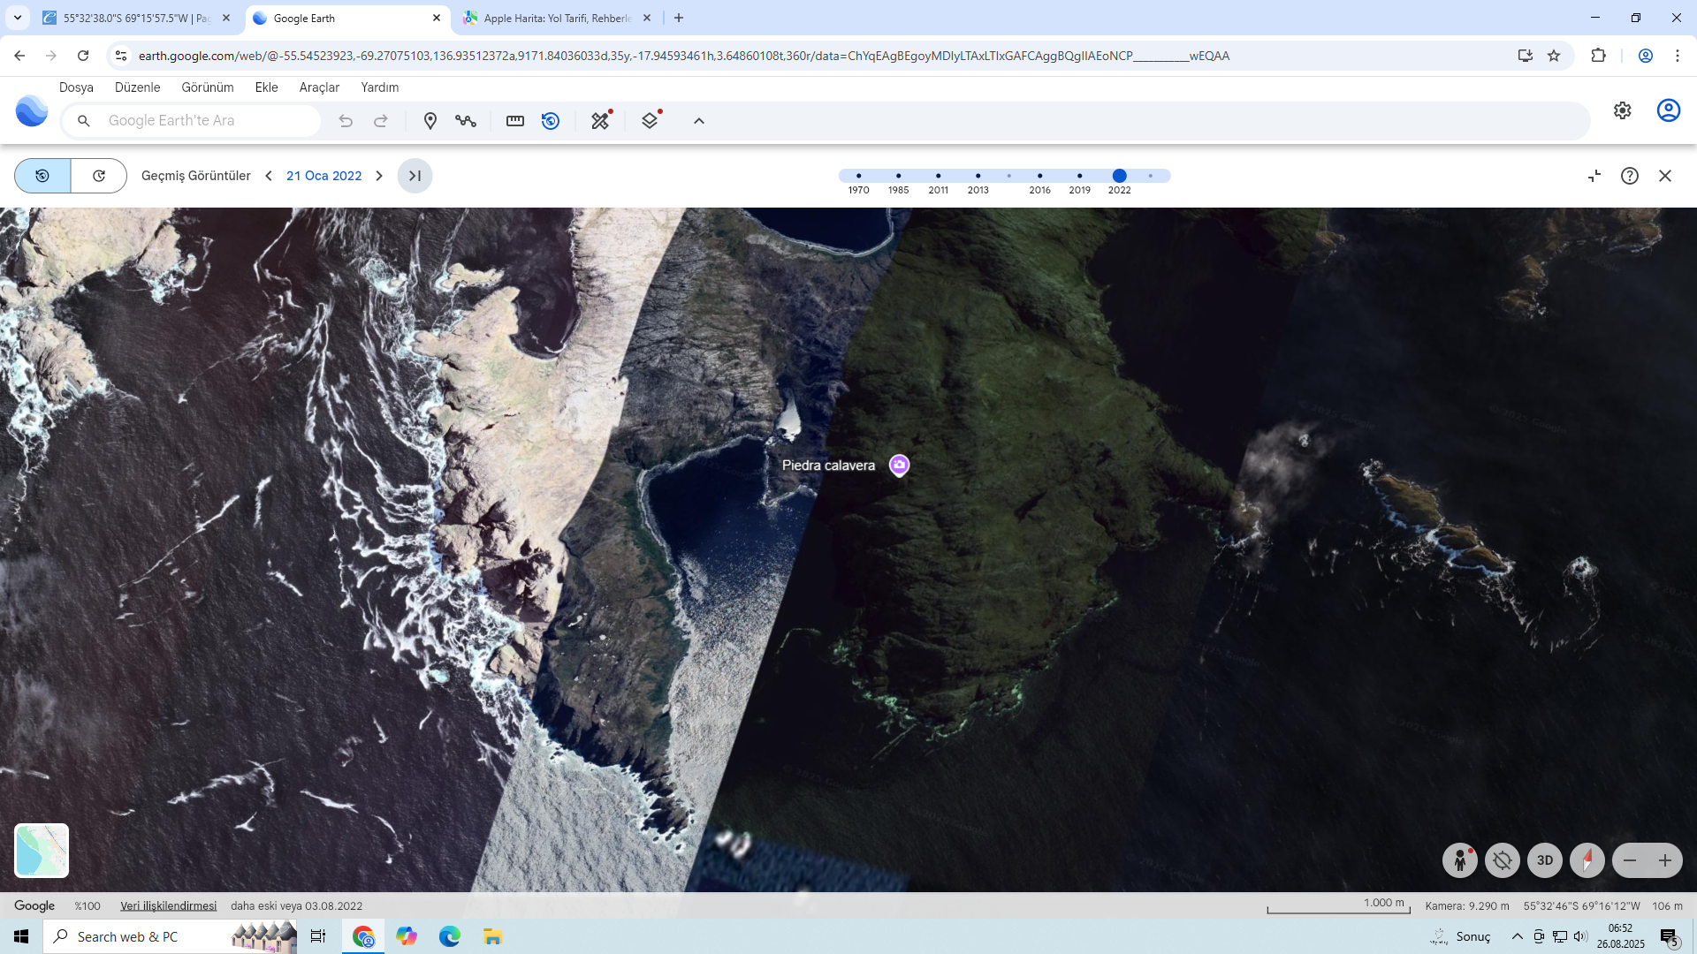
Task: Open the map layers icon
Action: point(651,121)
